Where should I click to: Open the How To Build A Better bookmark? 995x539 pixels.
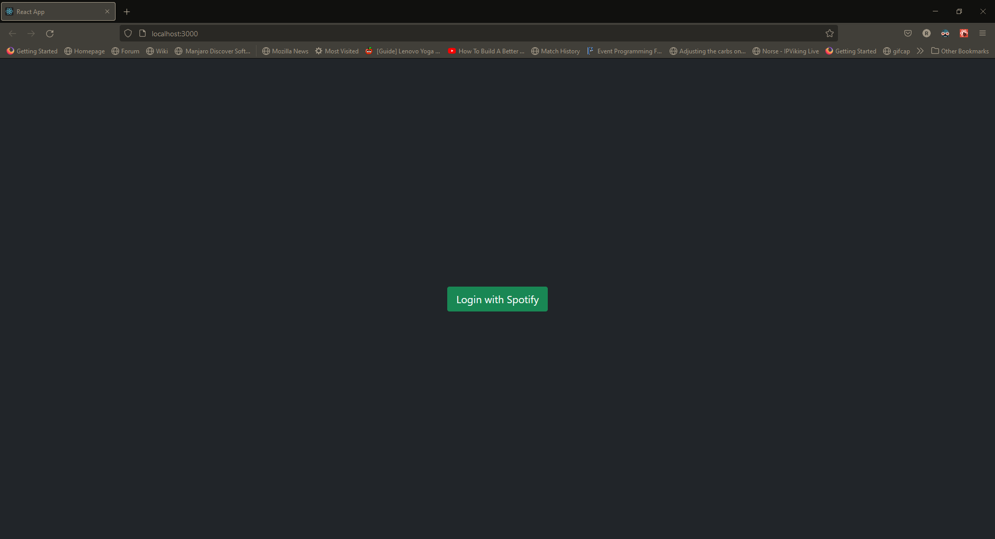click(486, 51)
